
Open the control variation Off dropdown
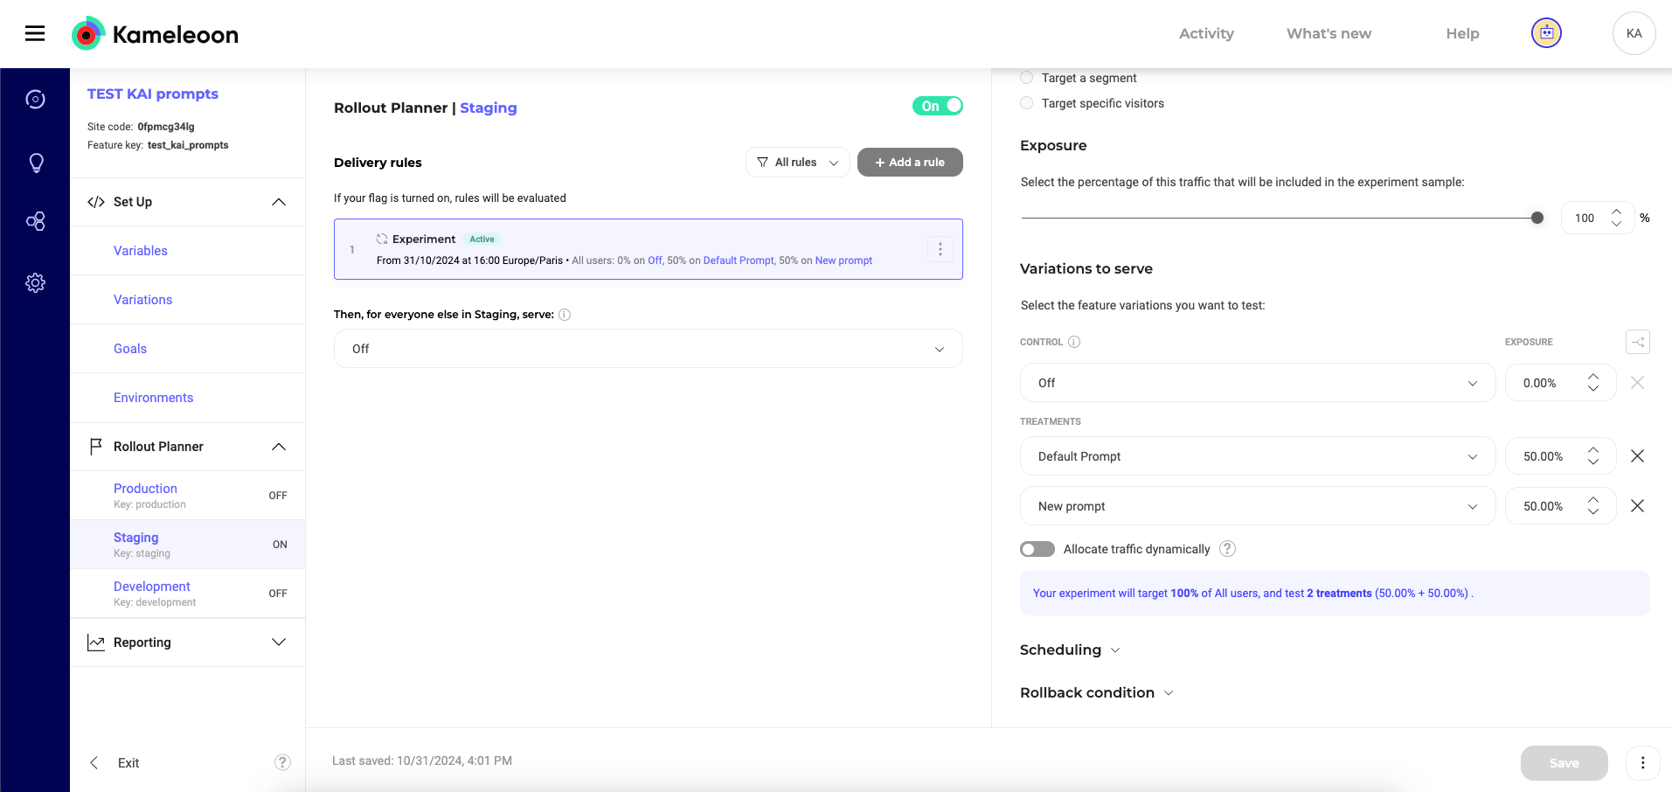tap(1258, 383)
